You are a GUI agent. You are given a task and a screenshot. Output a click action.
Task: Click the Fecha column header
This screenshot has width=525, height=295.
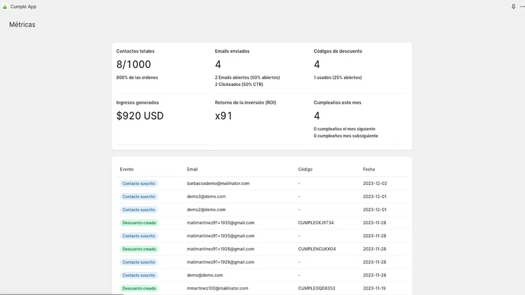click(x=369, y=169)
